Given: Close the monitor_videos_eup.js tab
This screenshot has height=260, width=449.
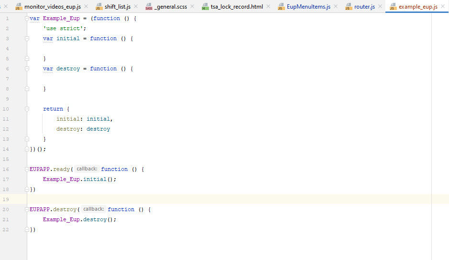Looking at the screenshot, I should coord(86,6).
